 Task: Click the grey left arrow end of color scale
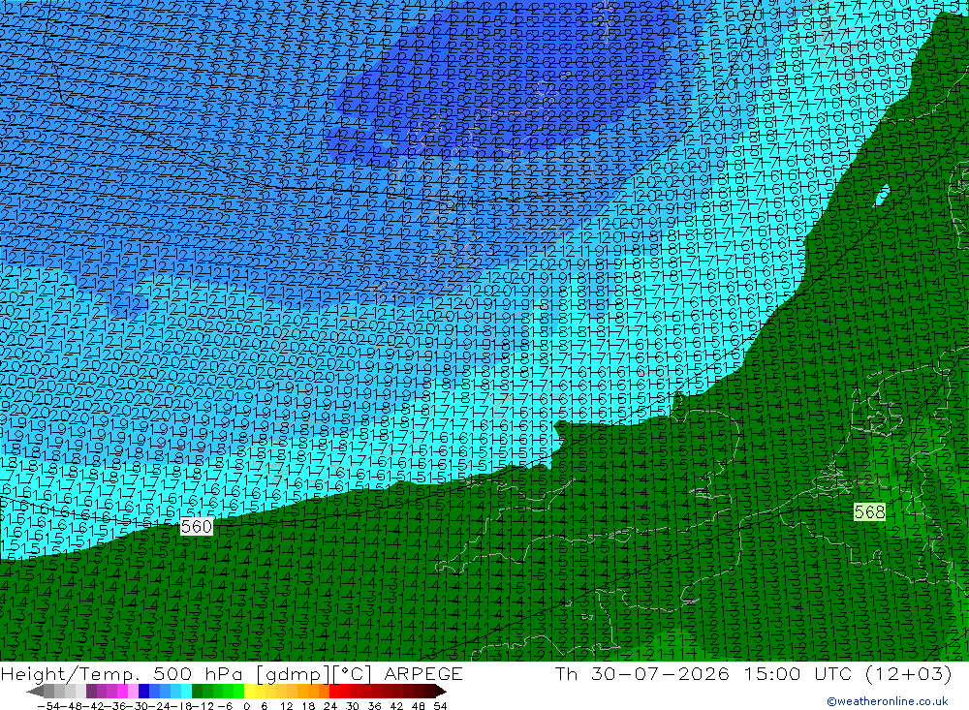point(35,691)
